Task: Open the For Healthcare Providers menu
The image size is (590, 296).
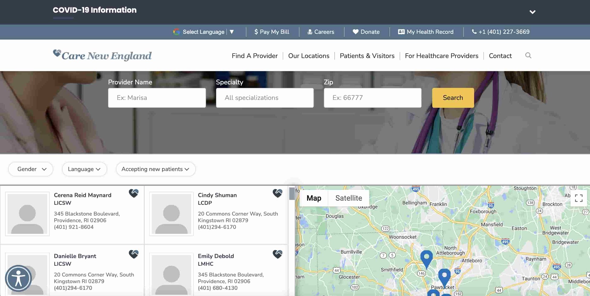Action: pos(441,56)
